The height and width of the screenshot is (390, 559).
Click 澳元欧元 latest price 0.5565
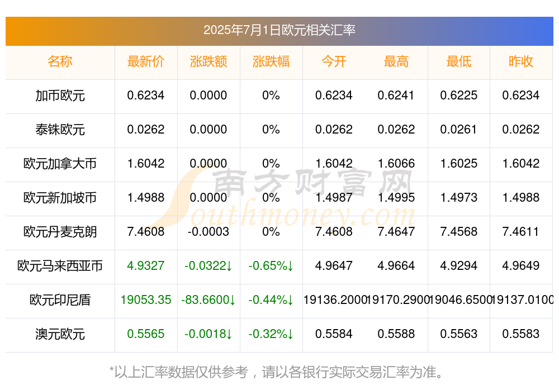[146, 334]
